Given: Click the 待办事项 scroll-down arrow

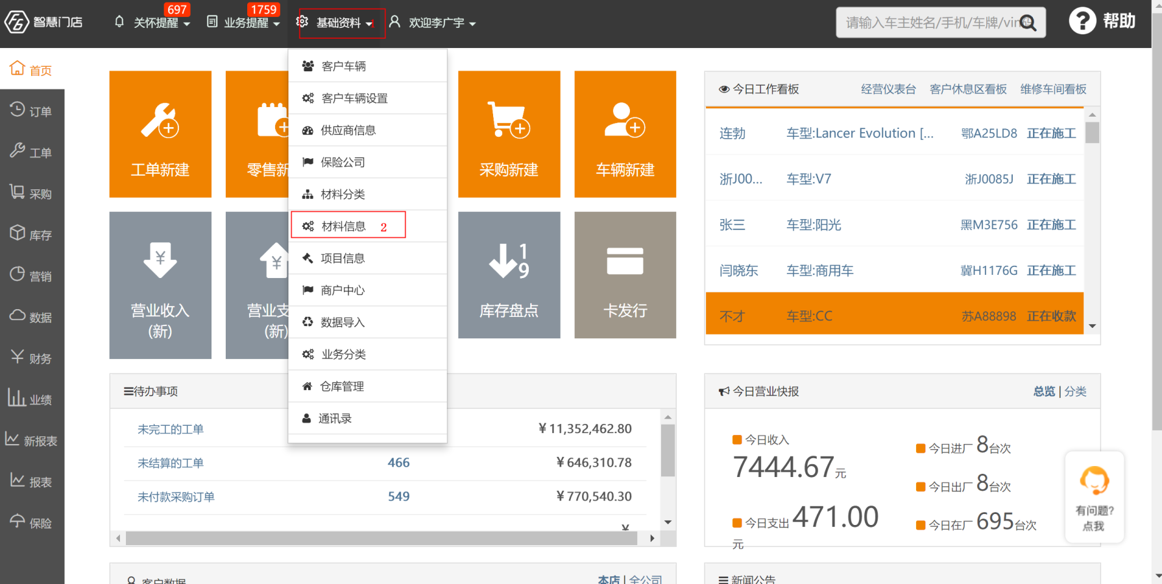Looking at the screenshot, I should click(x=668, y=522).
